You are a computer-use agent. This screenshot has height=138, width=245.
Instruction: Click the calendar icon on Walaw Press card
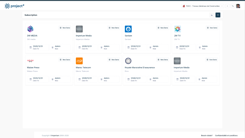pyautogui.click(x=31, y=79)
